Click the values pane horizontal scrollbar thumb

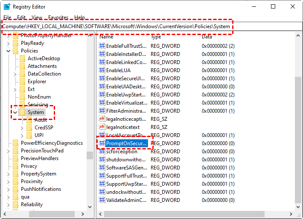pyautogui.click(x=184, y=214)
